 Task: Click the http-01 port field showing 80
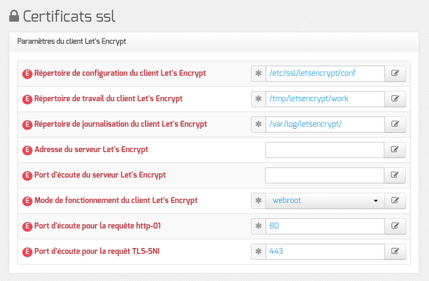click(325, 226)
